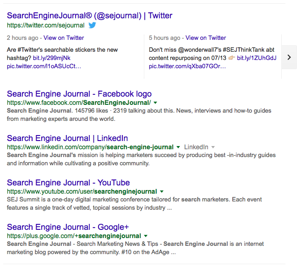Show next tweets with carousel arrow
The height and width of the screenshot is (266, 301).
point(289,57)
